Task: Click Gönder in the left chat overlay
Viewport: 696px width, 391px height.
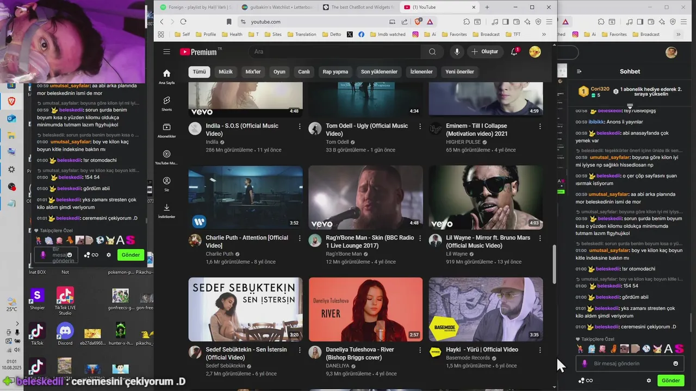Action: tap(130, 255)
